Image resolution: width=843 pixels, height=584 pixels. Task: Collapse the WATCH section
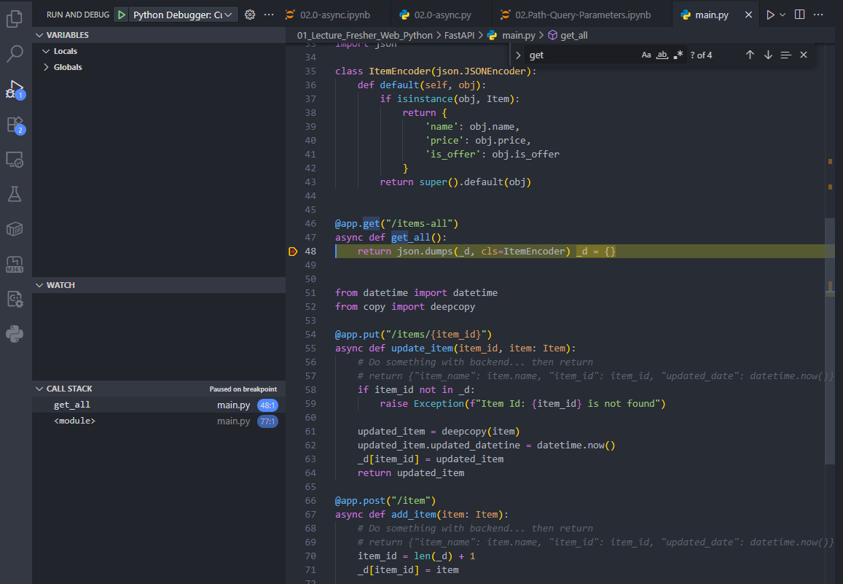coord(39,285)
